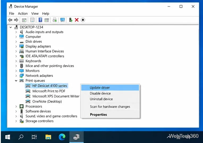Maximize the Device Manager window
Image resolution: width=203 pixels, height=143 pixels.
181,6
